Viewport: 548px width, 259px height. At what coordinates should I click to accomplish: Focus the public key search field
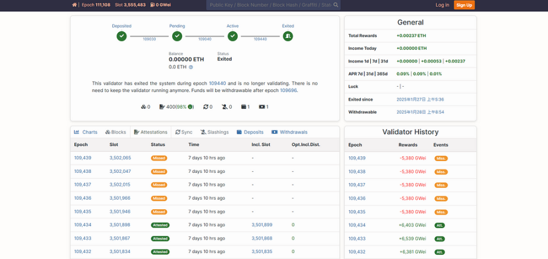269,5
